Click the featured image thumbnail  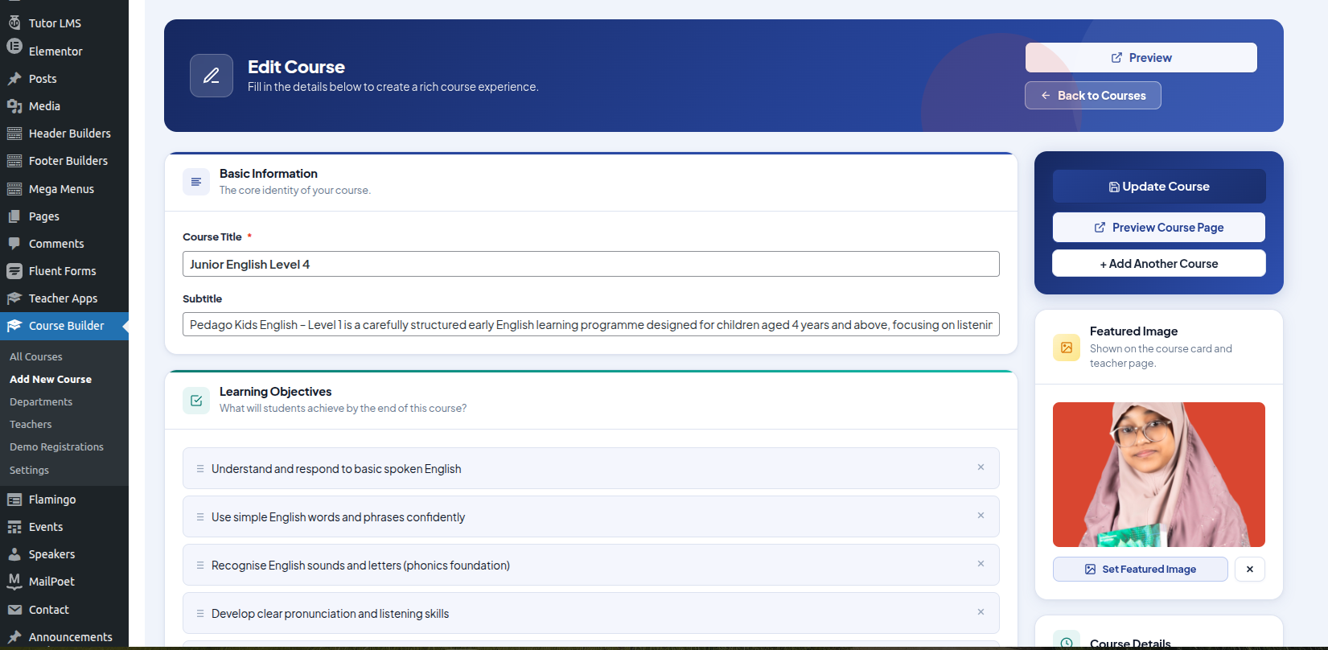pyautogui.click(x=1159, y=475)
